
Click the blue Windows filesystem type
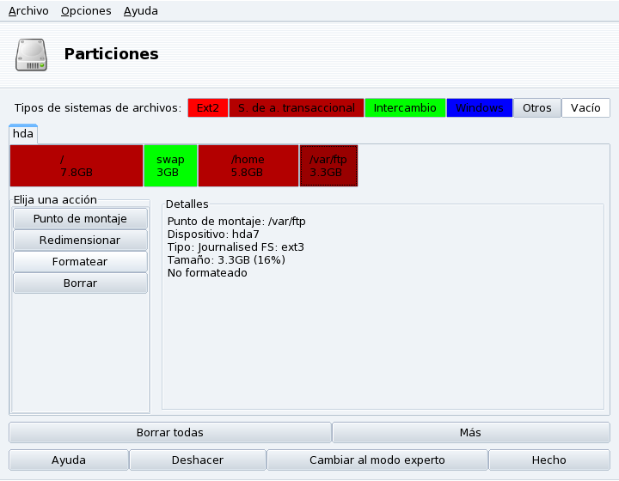(x=479, y=108)
